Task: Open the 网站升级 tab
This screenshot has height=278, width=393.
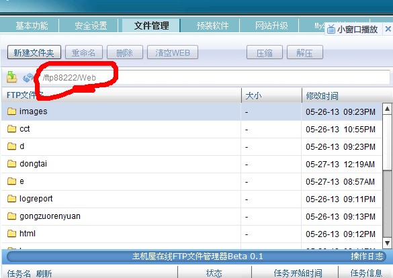Action: pyautogui.click(x=271, y=26)
